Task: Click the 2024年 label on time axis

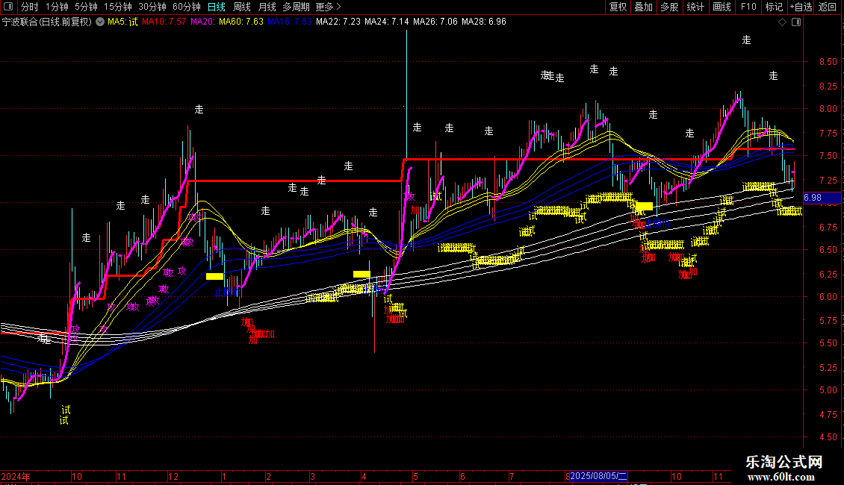Action: pyautogui.click(x=16, y=477)
